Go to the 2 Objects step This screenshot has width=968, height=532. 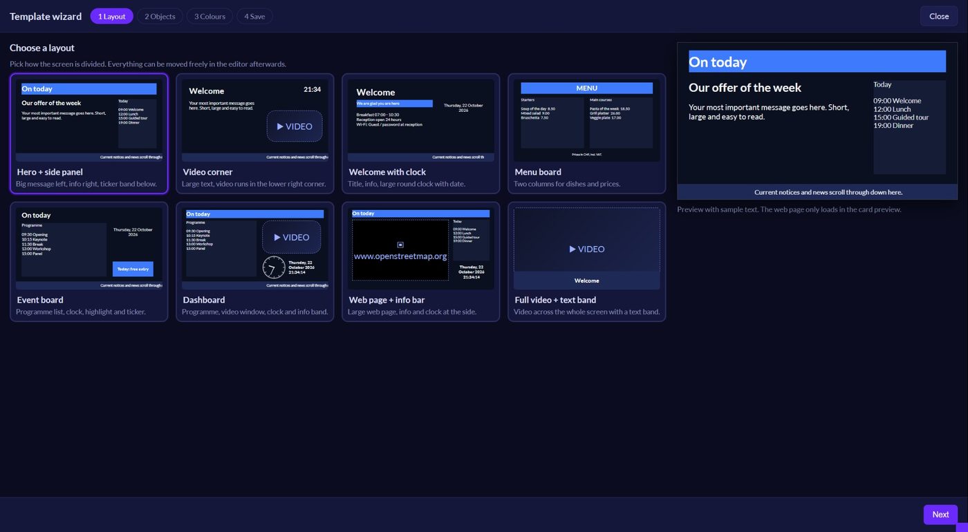pos(160,16)
